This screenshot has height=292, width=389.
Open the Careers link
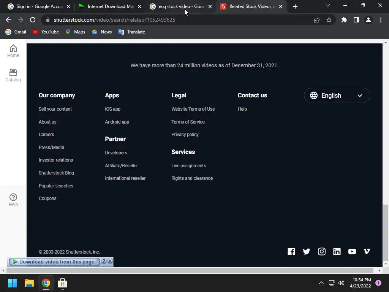(x=46, y=134)
